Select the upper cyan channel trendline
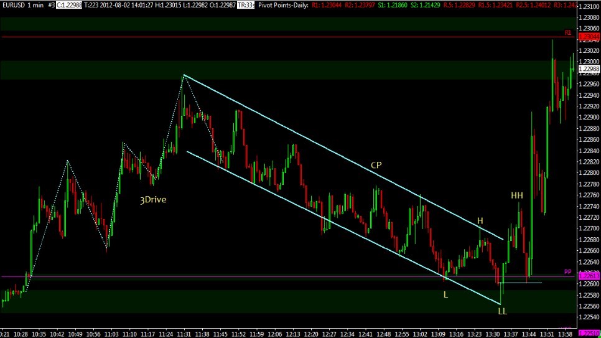 (343, 157)
